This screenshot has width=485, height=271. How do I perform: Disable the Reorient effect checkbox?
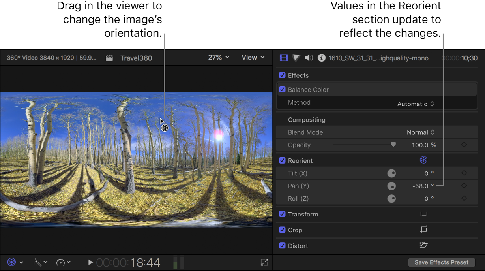coord(282,160)
